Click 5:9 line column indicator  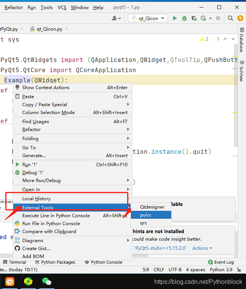point(146,270)
